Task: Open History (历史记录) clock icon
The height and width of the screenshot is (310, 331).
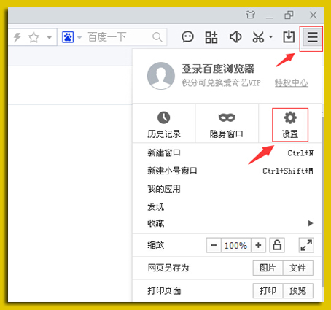Action: pyautogui.click(x=164, y=117)
